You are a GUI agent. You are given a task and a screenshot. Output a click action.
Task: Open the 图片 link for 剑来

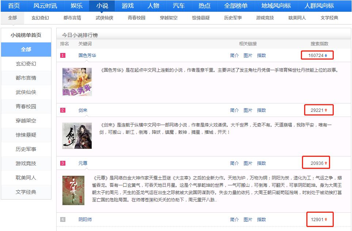click(248, 110)
